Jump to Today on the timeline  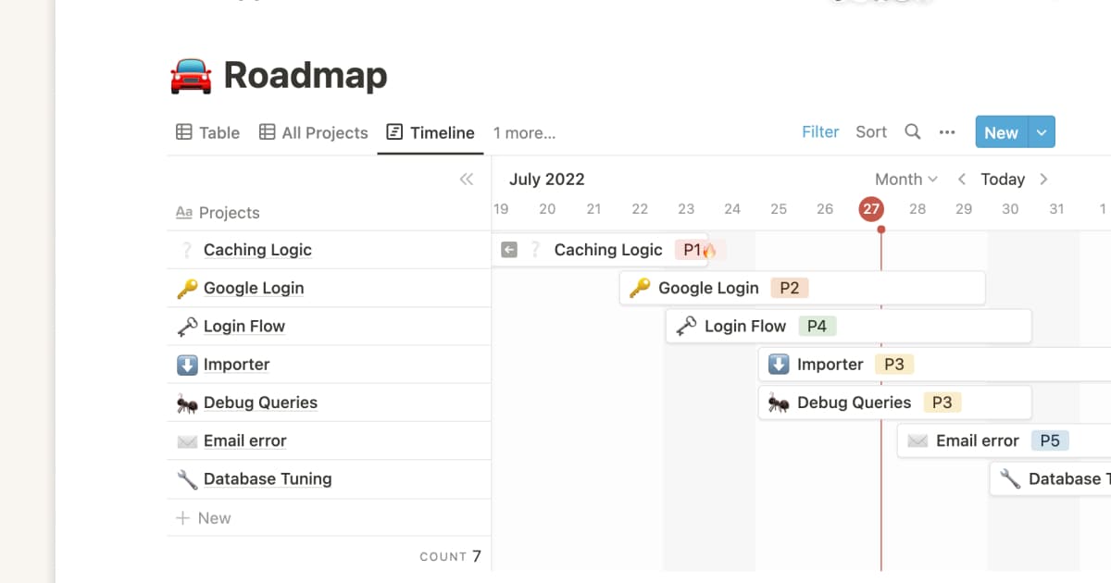click(1002, 179)
